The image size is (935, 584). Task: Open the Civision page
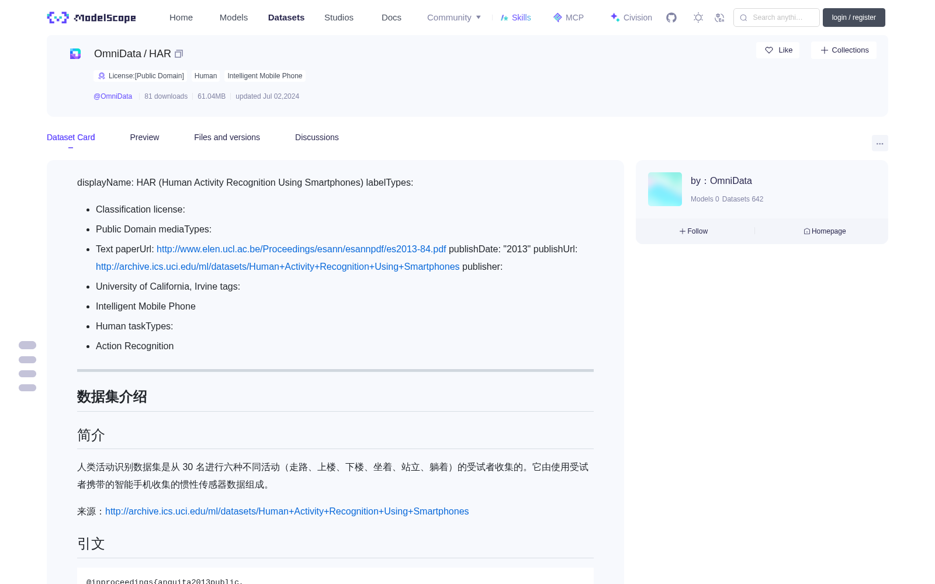point(631,18)
